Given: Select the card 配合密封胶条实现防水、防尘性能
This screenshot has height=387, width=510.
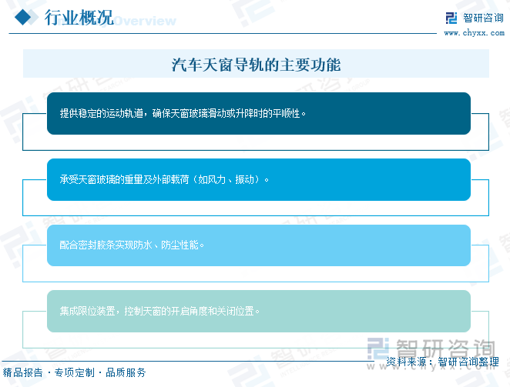Looking at the screenshot, I should pyautogui.click(x=259, y=245).
